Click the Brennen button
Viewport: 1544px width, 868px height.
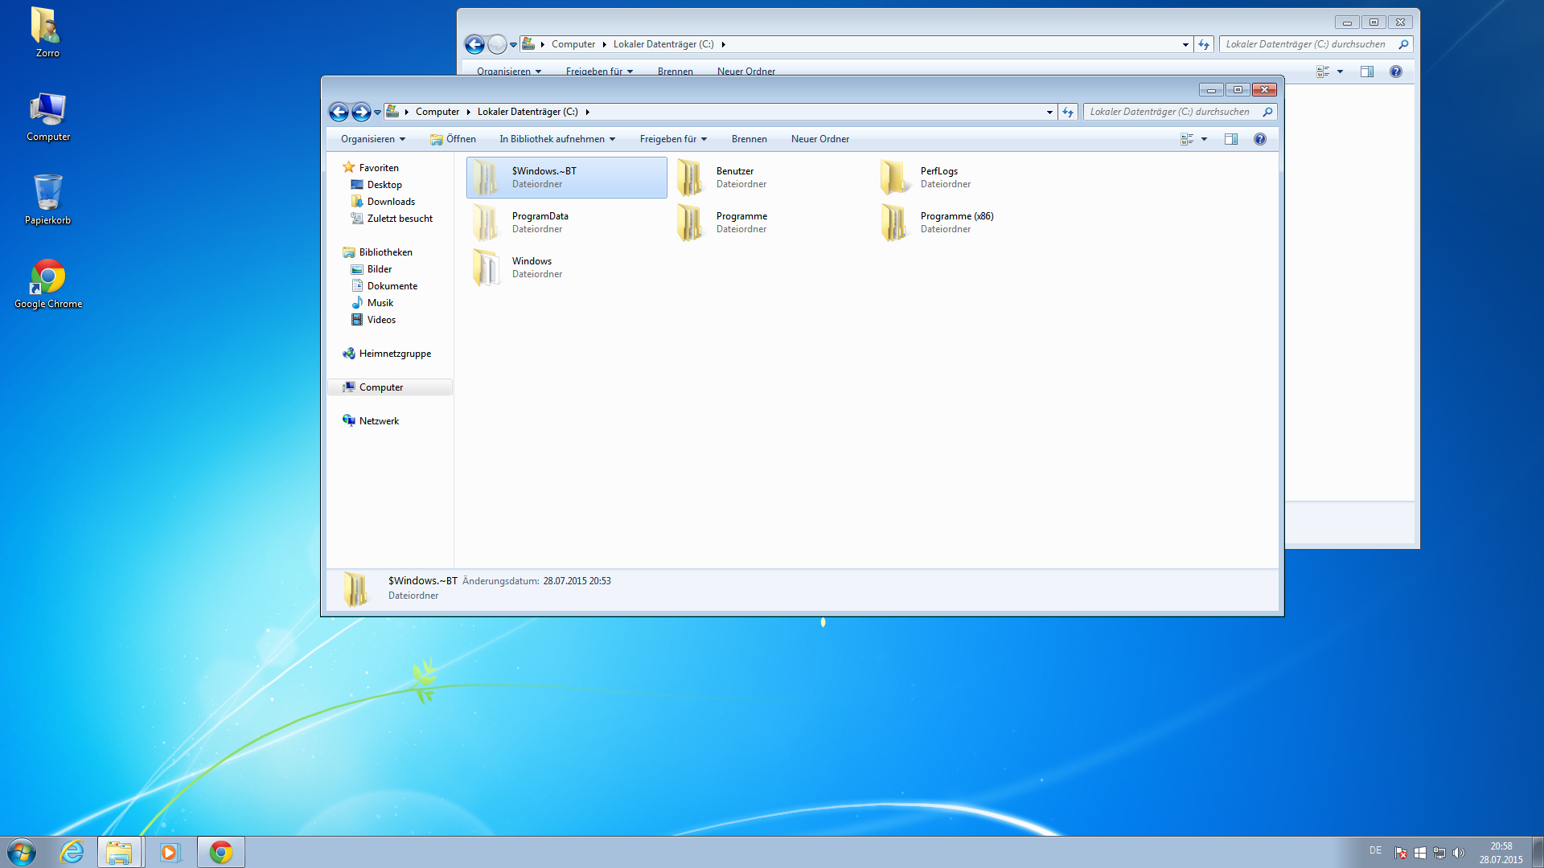tap(749, 139)
